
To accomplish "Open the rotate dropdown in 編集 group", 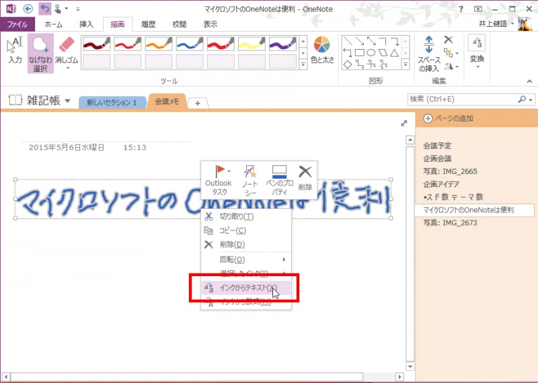I will (x=451, y=66).
